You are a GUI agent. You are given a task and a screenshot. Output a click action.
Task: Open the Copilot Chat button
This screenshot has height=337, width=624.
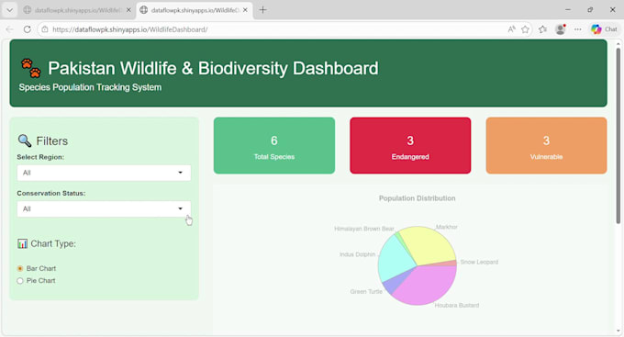coord(604,29)
